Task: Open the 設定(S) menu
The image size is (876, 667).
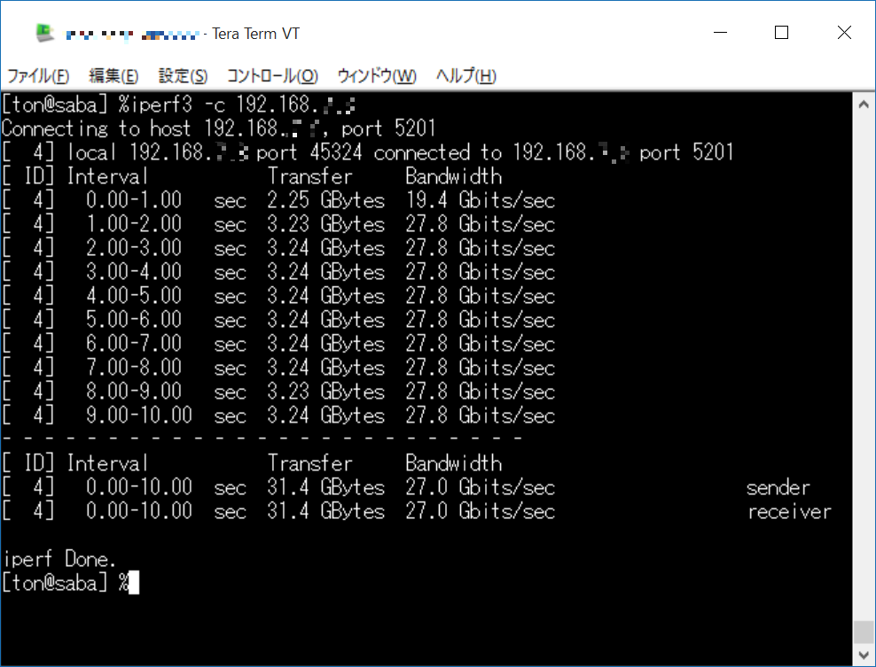Action: [x=183, y=75]
